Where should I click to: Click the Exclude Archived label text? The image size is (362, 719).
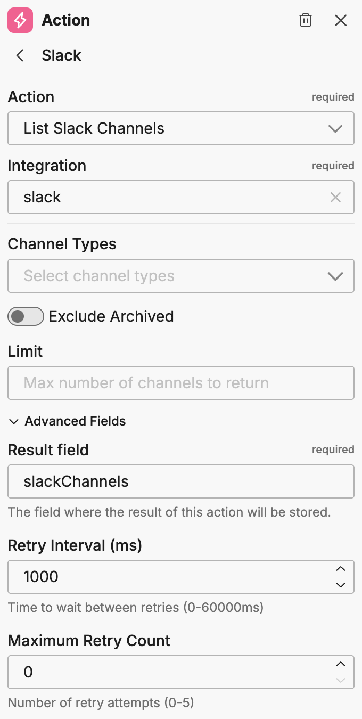point(111,316)
